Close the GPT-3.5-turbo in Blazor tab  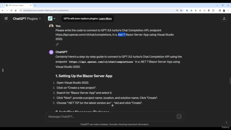tap(31, 5)
